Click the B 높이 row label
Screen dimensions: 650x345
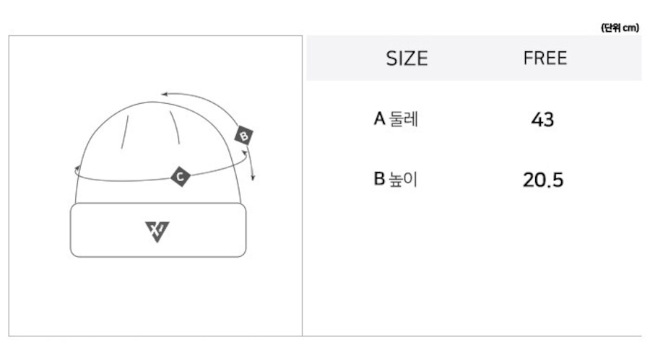(396, 179)
